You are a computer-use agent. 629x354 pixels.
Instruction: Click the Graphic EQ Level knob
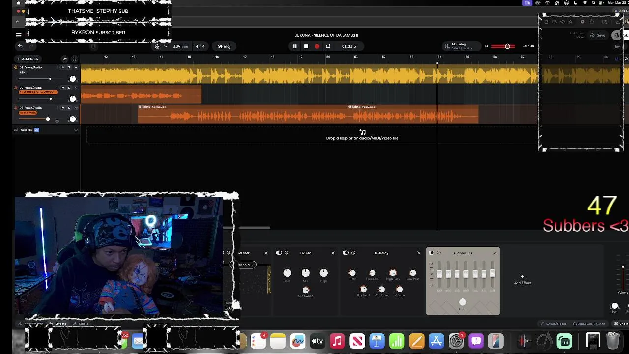click(463, 302)
